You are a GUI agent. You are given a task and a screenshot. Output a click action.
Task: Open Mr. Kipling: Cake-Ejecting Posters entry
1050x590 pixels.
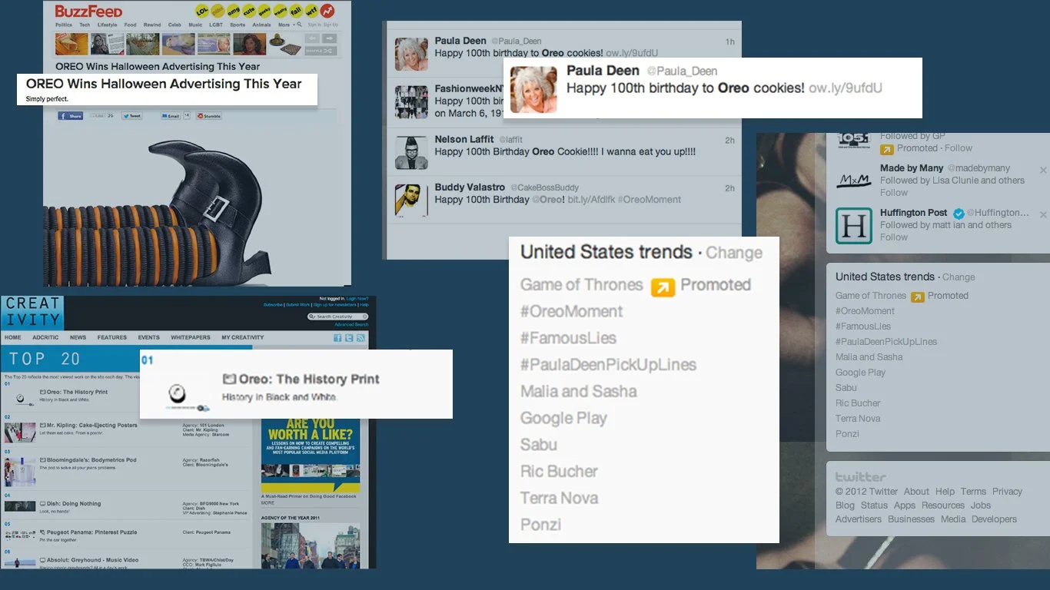(x=92, y=425)
